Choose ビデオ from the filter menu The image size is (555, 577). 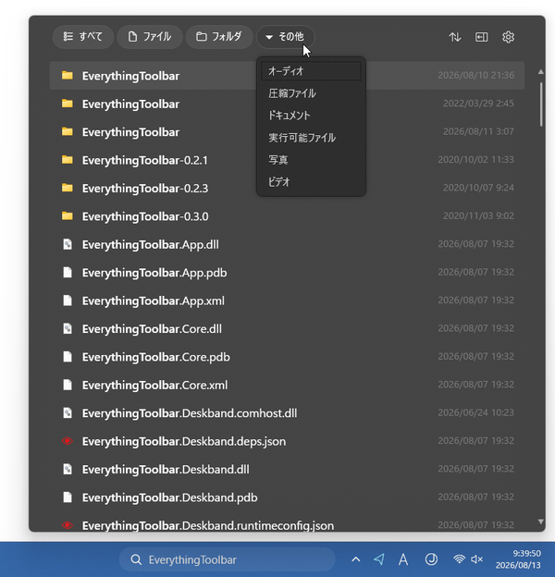[311, 182]
